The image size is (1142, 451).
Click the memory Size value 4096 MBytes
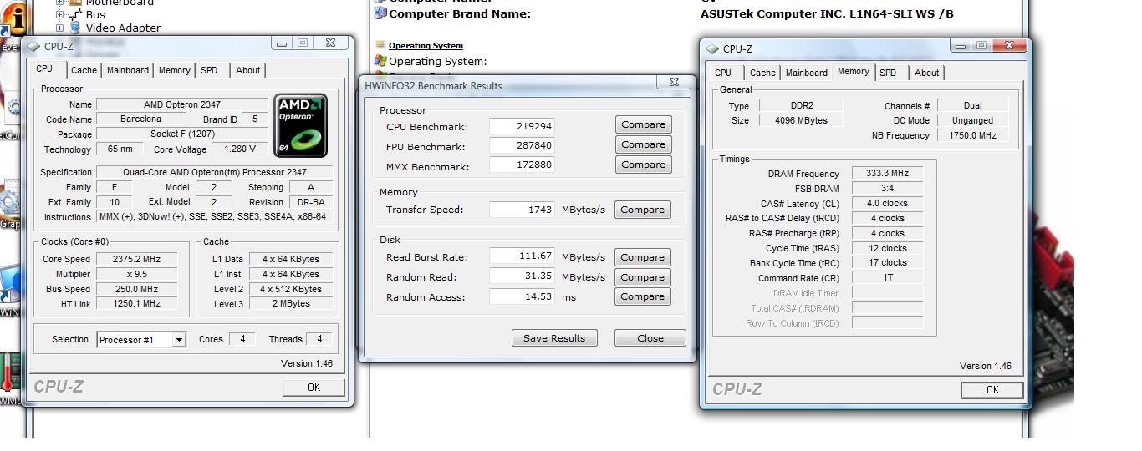(801, 120)
